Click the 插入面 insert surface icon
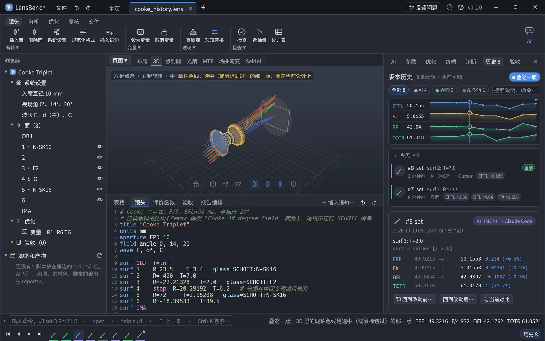Screen dimensions: 545x341 [16, 32]
